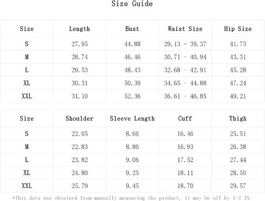
Task: Click the Bust column header
Action: click(132, 29)
